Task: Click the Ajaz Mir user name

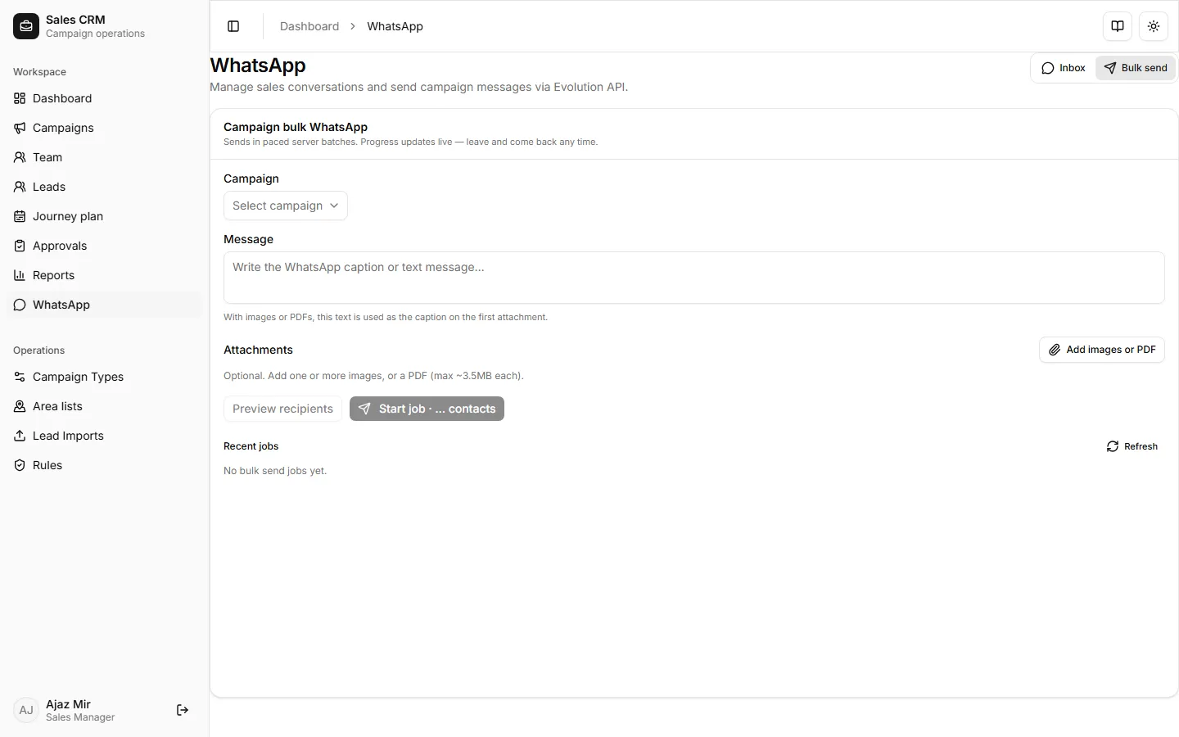Action: [68, 704]
